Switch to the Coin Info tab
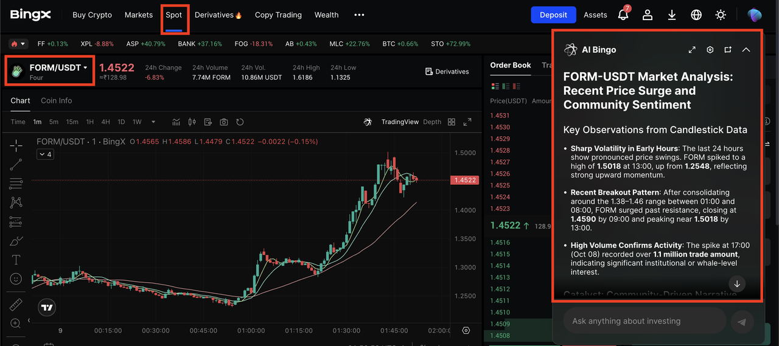 56,100
